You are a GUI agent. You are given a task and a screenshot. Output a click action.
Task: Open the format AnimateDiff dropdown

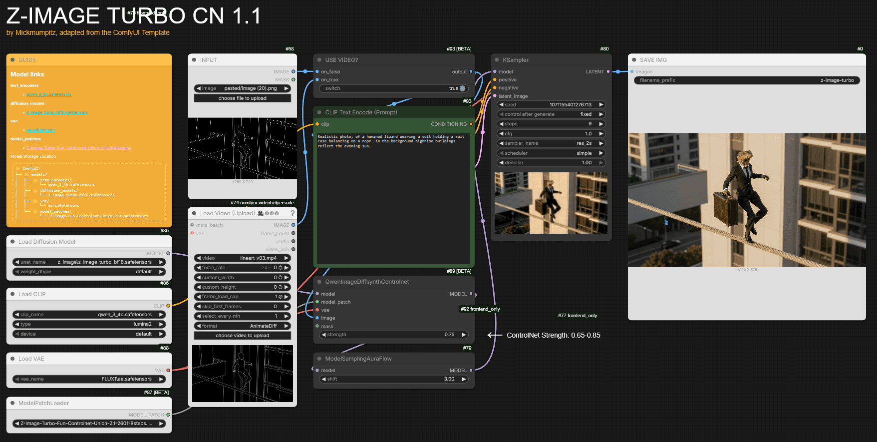[243, 326]
